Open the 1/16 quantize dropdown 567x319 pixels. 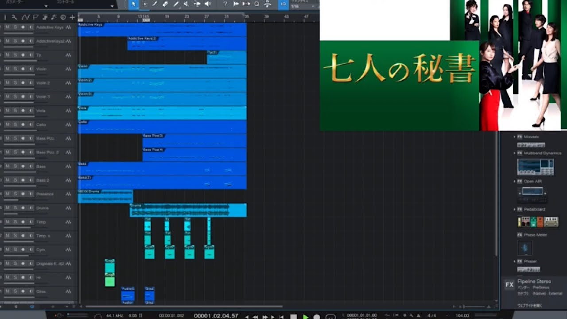(x=303, y=7)
